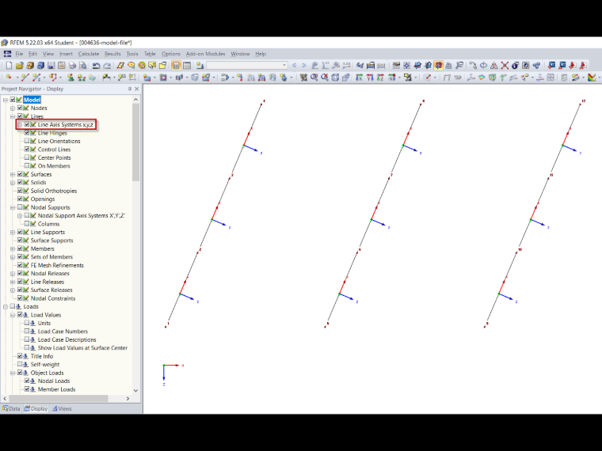
Task: Switch to the Data navigator tab
Action: click(11, 408)
